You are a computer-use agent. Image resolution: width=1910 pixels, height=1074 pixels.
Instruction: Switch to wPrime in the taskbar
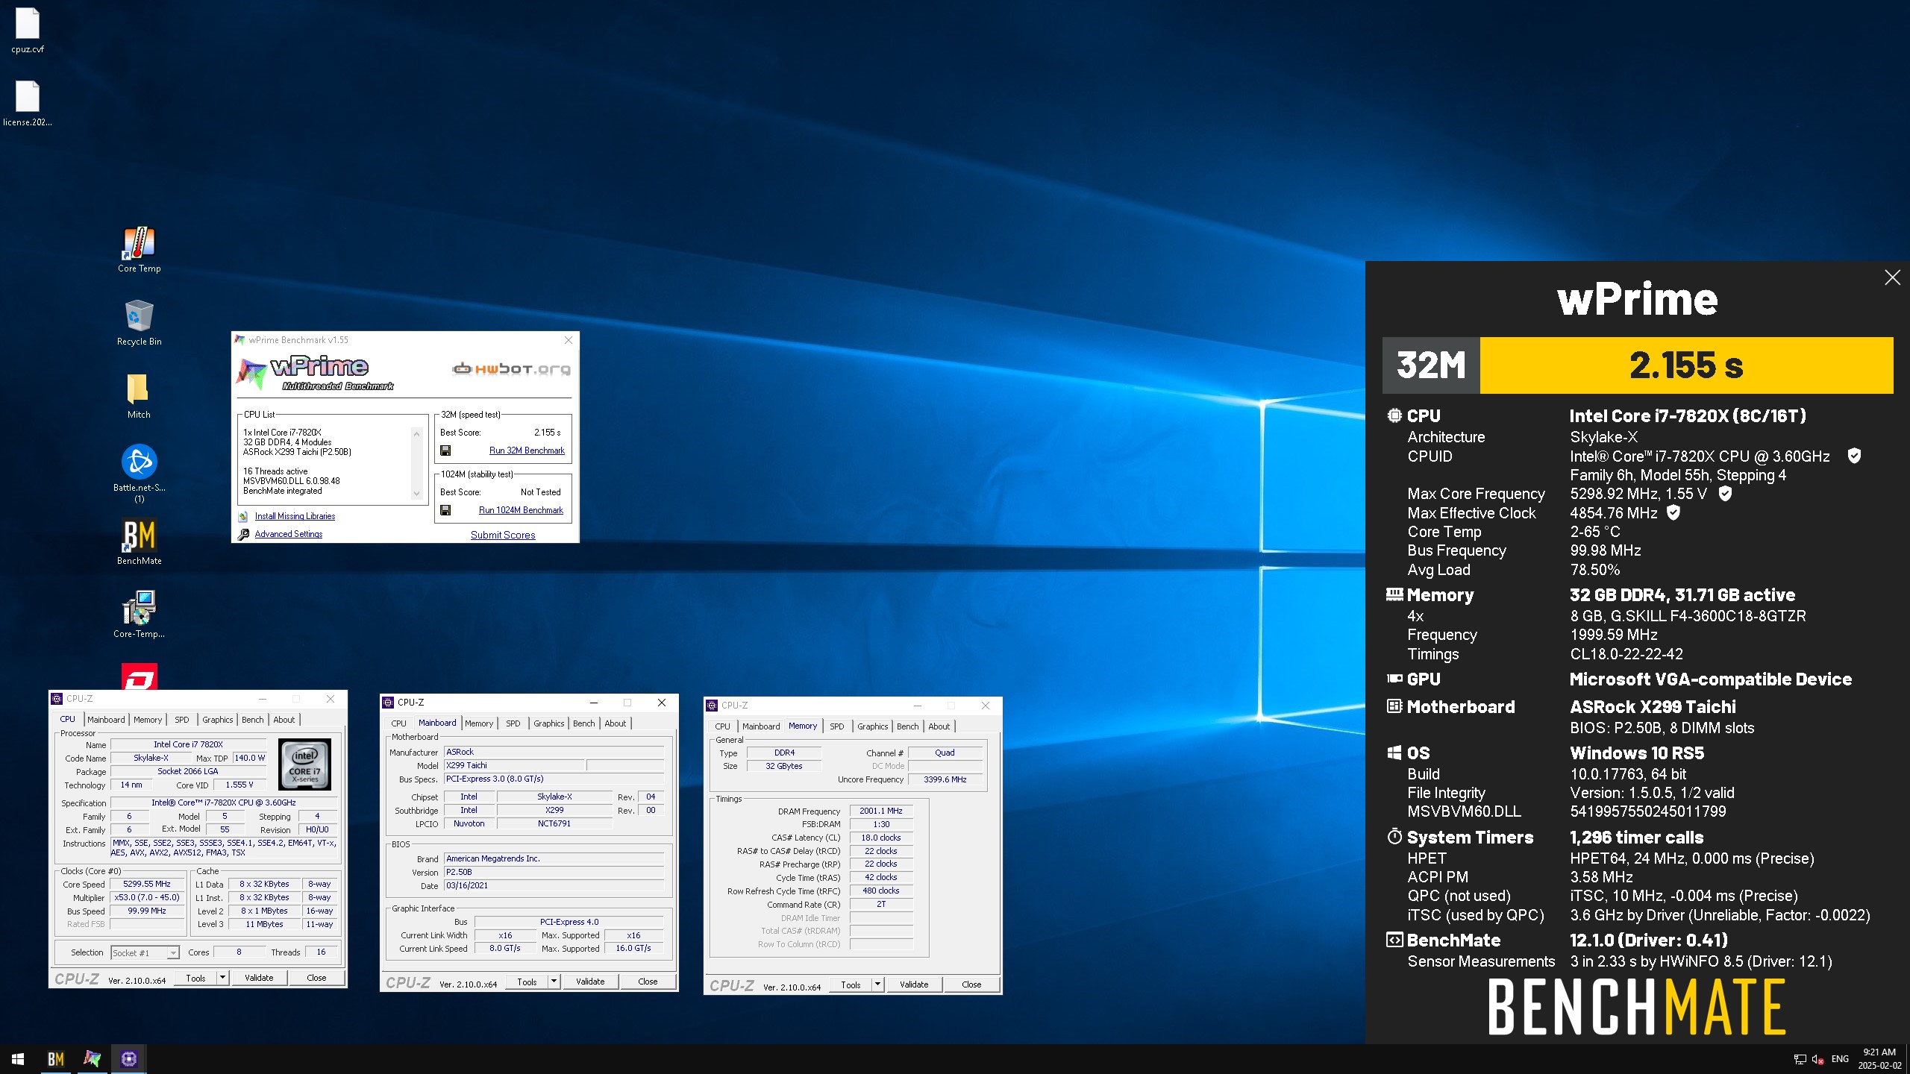92,1058
